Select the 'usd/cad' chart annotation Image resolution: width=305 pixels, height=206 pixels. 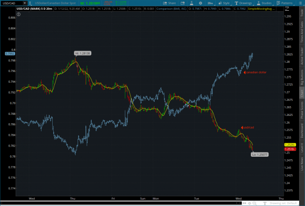[248, 128]
